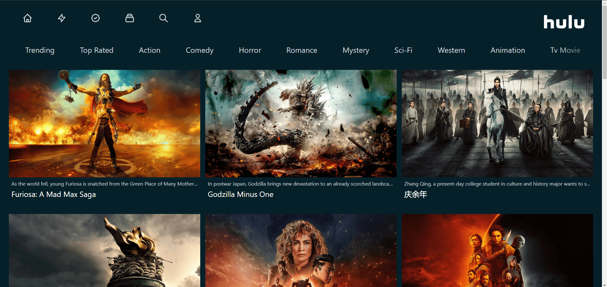This screenshot has height=287, width=607.
Task: Click the Godzilla Minus One poster image
Action: [x=301, y=123]
